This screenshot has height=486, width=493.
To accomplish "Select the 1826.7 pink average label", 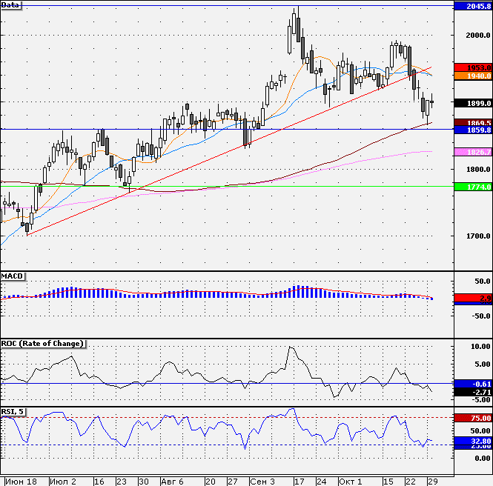I will pyautogui.click(x=473, y=152).
